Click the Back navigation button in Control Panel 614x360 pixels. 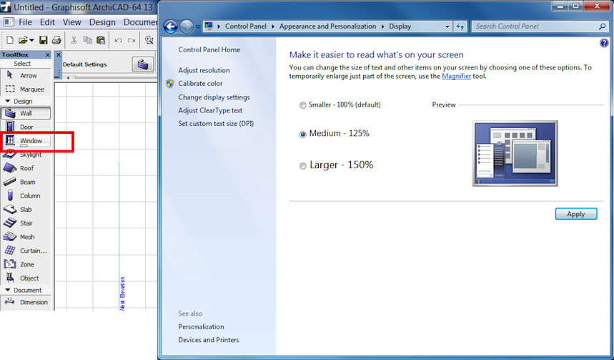pyautogui.click(x=171, y=26)
